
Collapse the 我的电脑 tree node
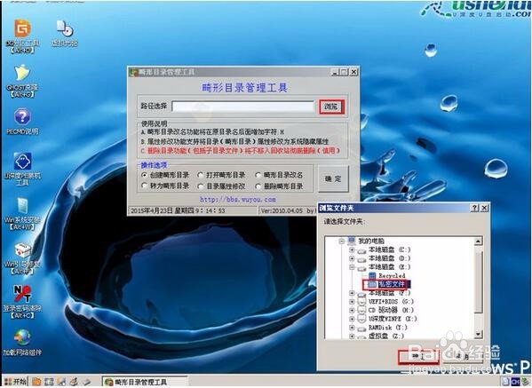click(342, 242)
